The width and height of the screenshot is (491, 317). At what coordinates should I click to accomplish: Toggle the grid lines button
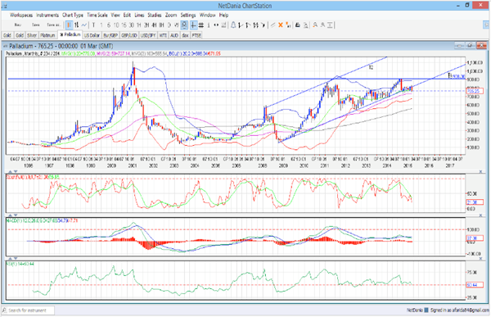coord(201,25)
